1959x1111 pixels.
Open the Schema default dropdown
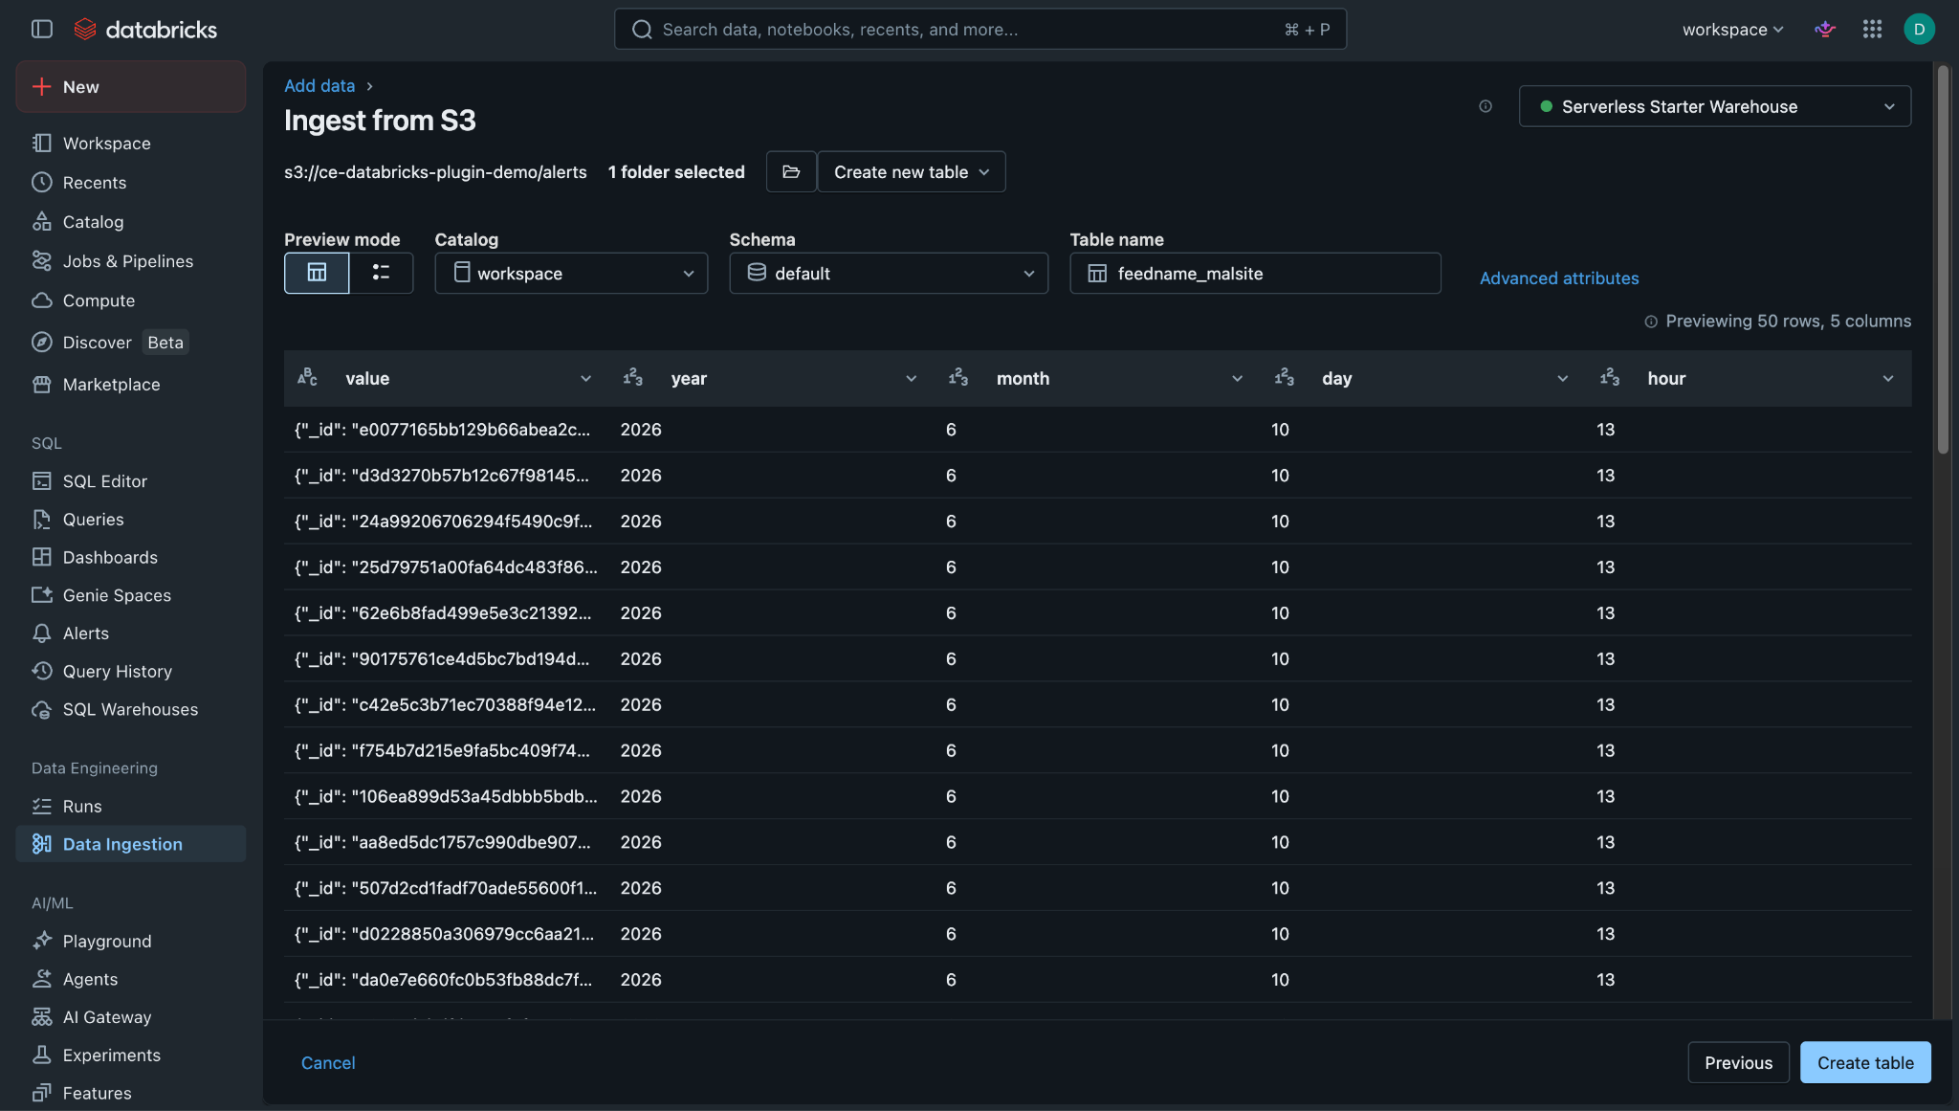pos(889,274)
